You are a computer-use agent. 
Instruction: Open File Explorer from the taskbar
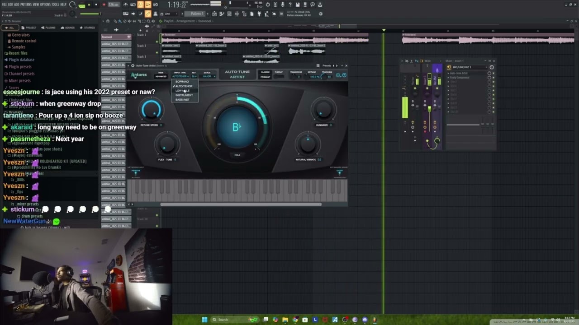[x=285, y=320]
